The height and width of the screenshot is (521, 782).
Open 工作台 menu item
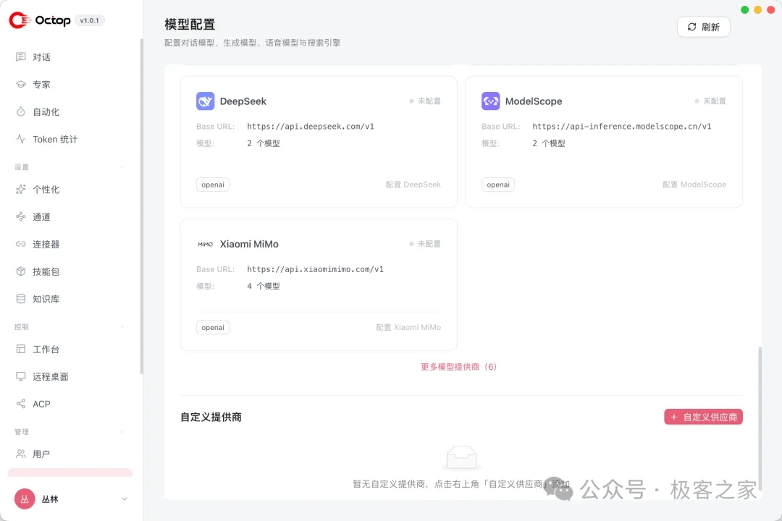pyautogui.click(x=70, y=349)
